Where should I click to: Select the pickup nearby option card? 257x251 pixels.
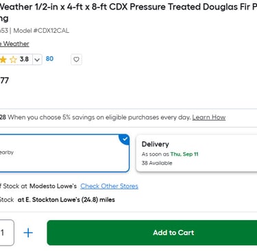click(x=64, y=153)
